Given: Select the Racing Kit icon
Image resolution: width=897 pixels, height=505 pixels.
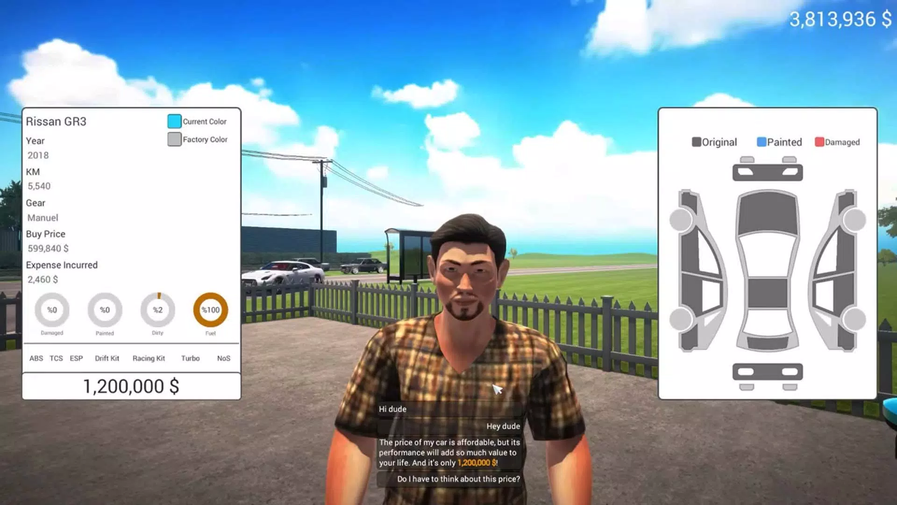Looking at the screenshot, I should (x=148, y=358).
